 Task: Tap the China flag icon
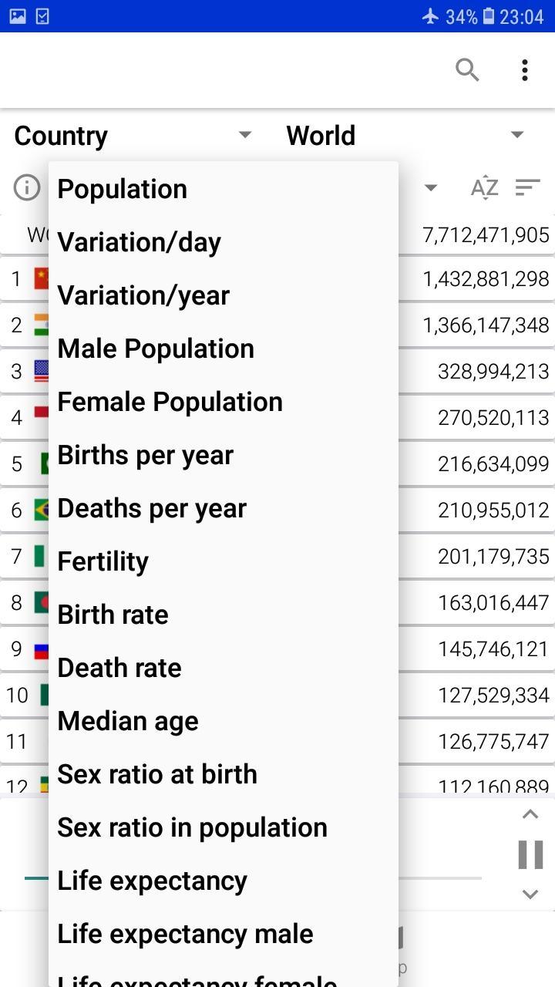42,278
